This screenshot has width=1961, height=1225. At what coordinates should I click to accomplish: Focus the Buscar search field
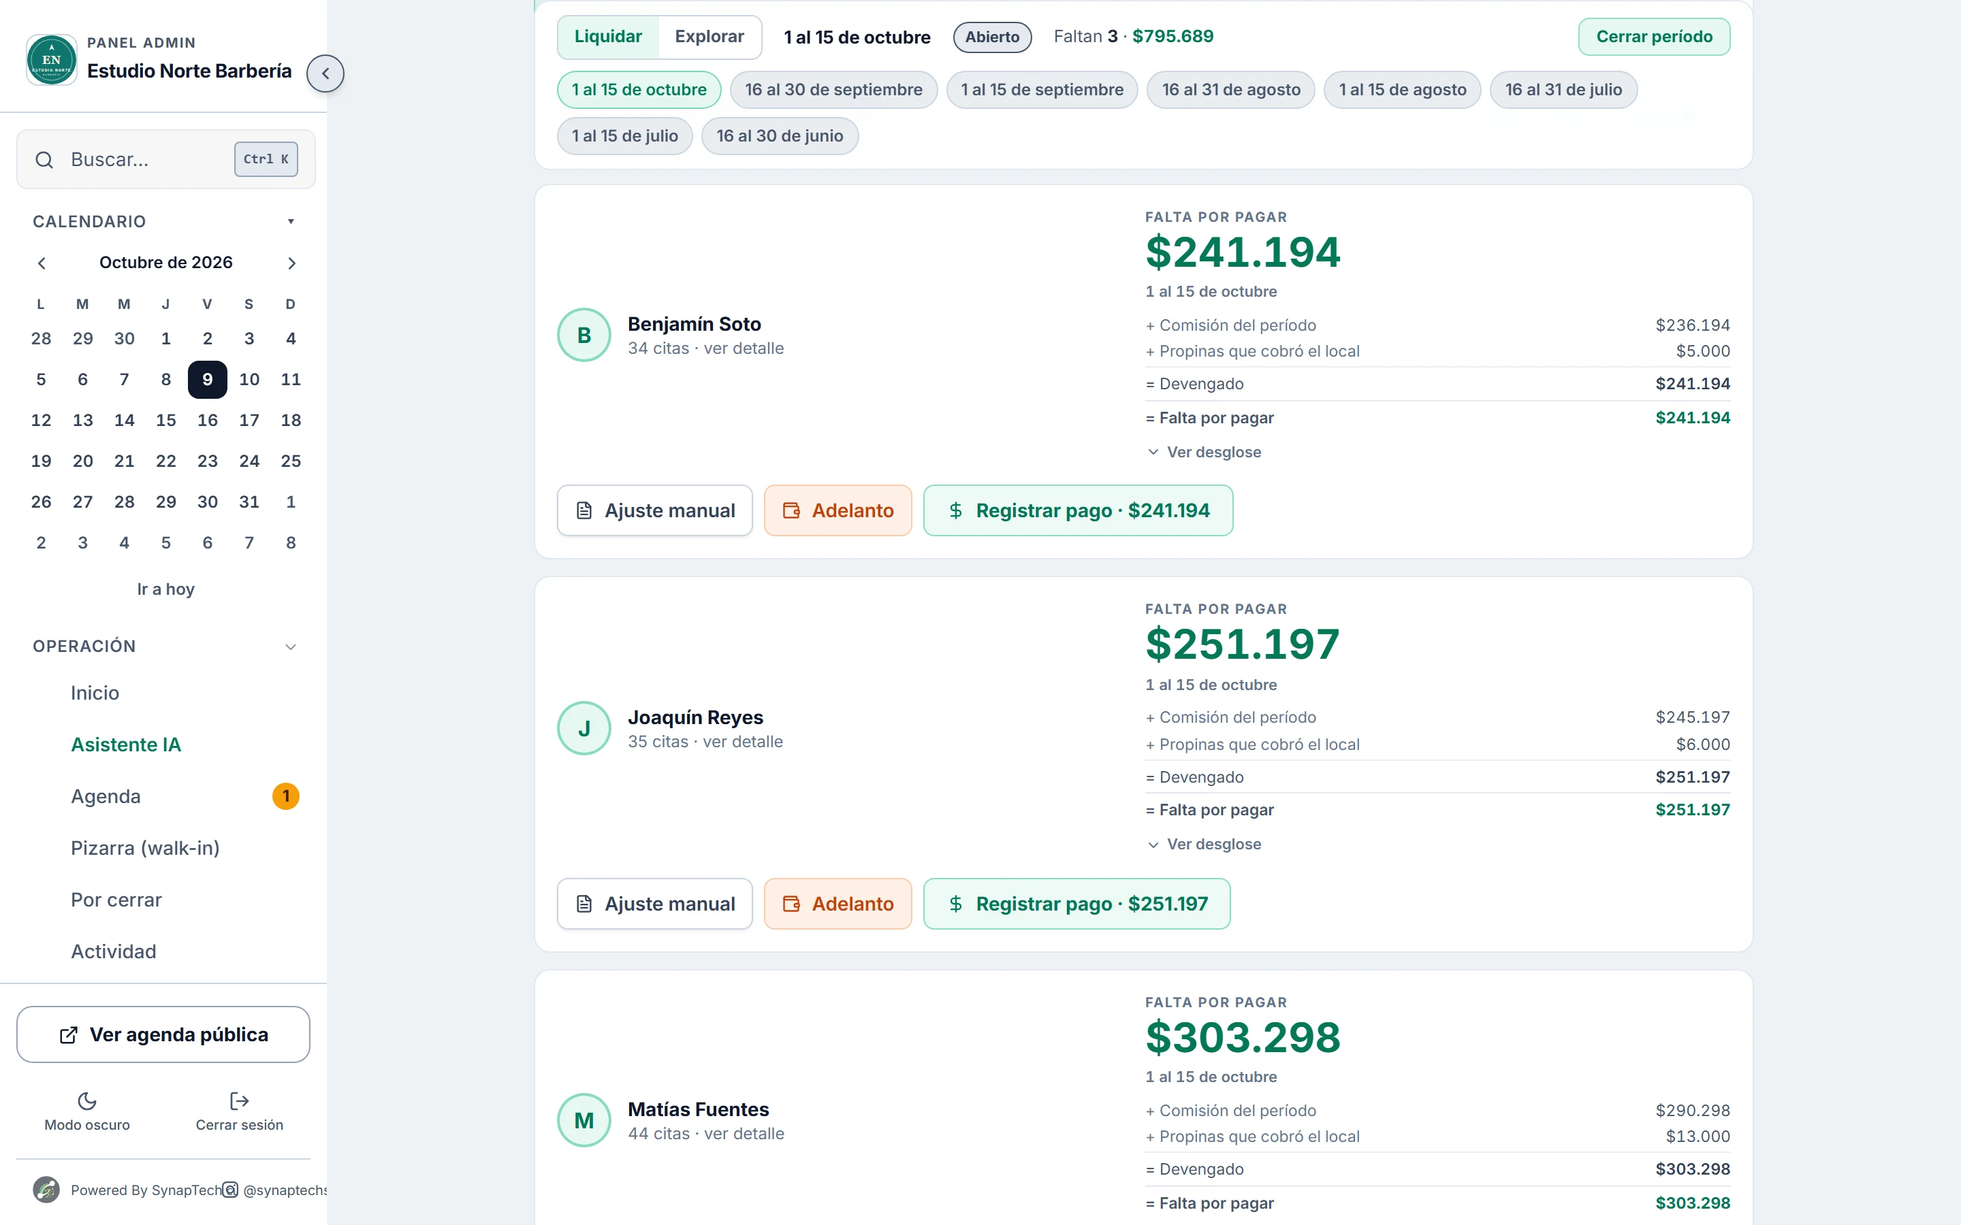click(x=166, y=160)
